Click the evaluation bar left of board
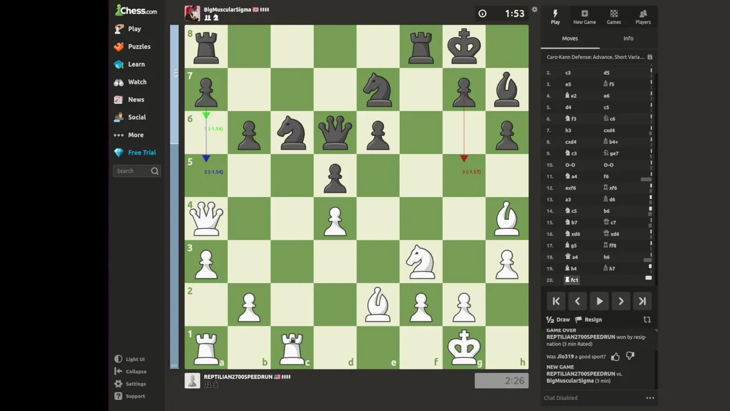The width and height of the screenshot is (730, 411). coord(175,197)
